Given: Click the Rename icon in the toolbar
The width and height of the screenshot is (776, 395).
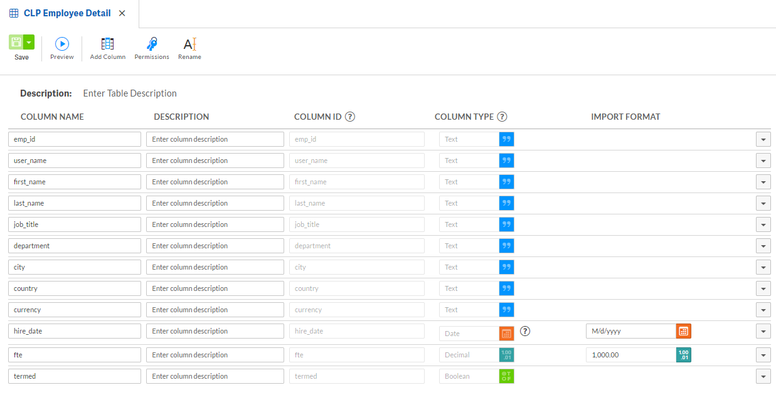Looking at the screenshot, I should click(189, 43).
